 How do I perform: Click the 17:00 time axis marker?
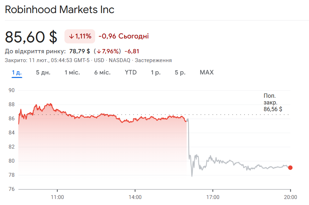213,197
